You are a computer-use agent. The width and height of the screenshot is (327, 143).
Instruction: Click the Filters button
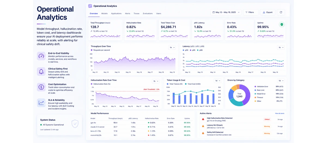click(251, 12)
